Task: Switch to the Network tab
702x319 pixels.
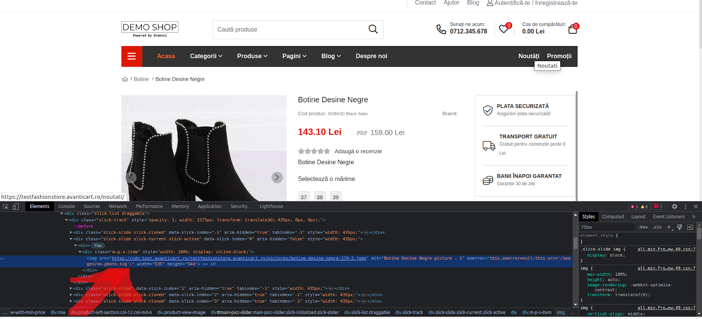Action: [x=118, y=206]
